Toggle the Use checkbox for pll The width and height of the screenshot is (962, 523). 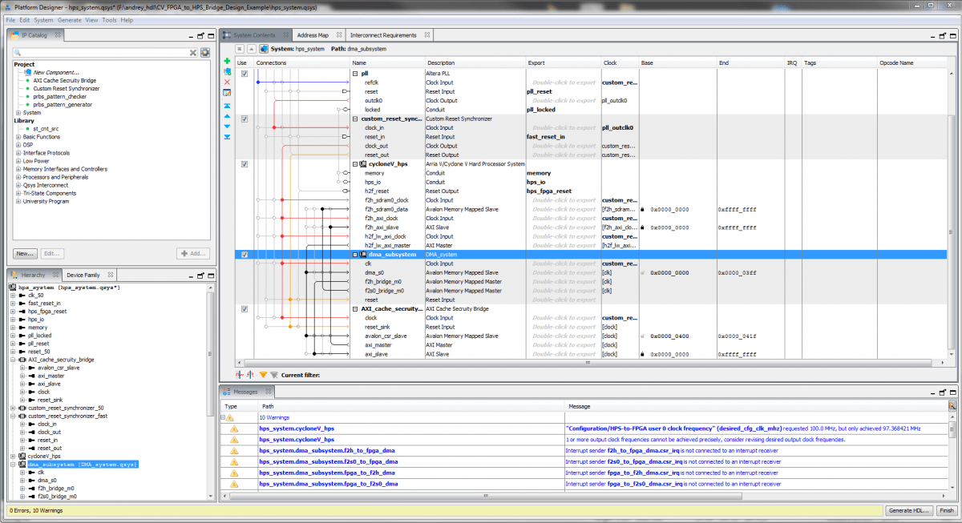[245, 74]
